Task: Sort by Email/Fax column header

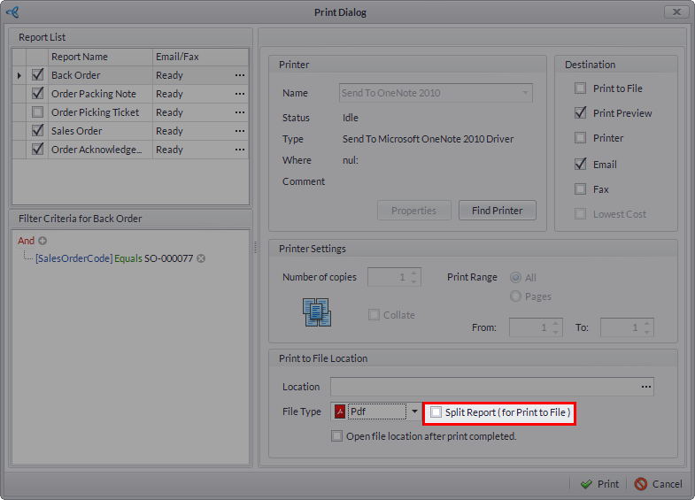Action: tap(200, 57)
